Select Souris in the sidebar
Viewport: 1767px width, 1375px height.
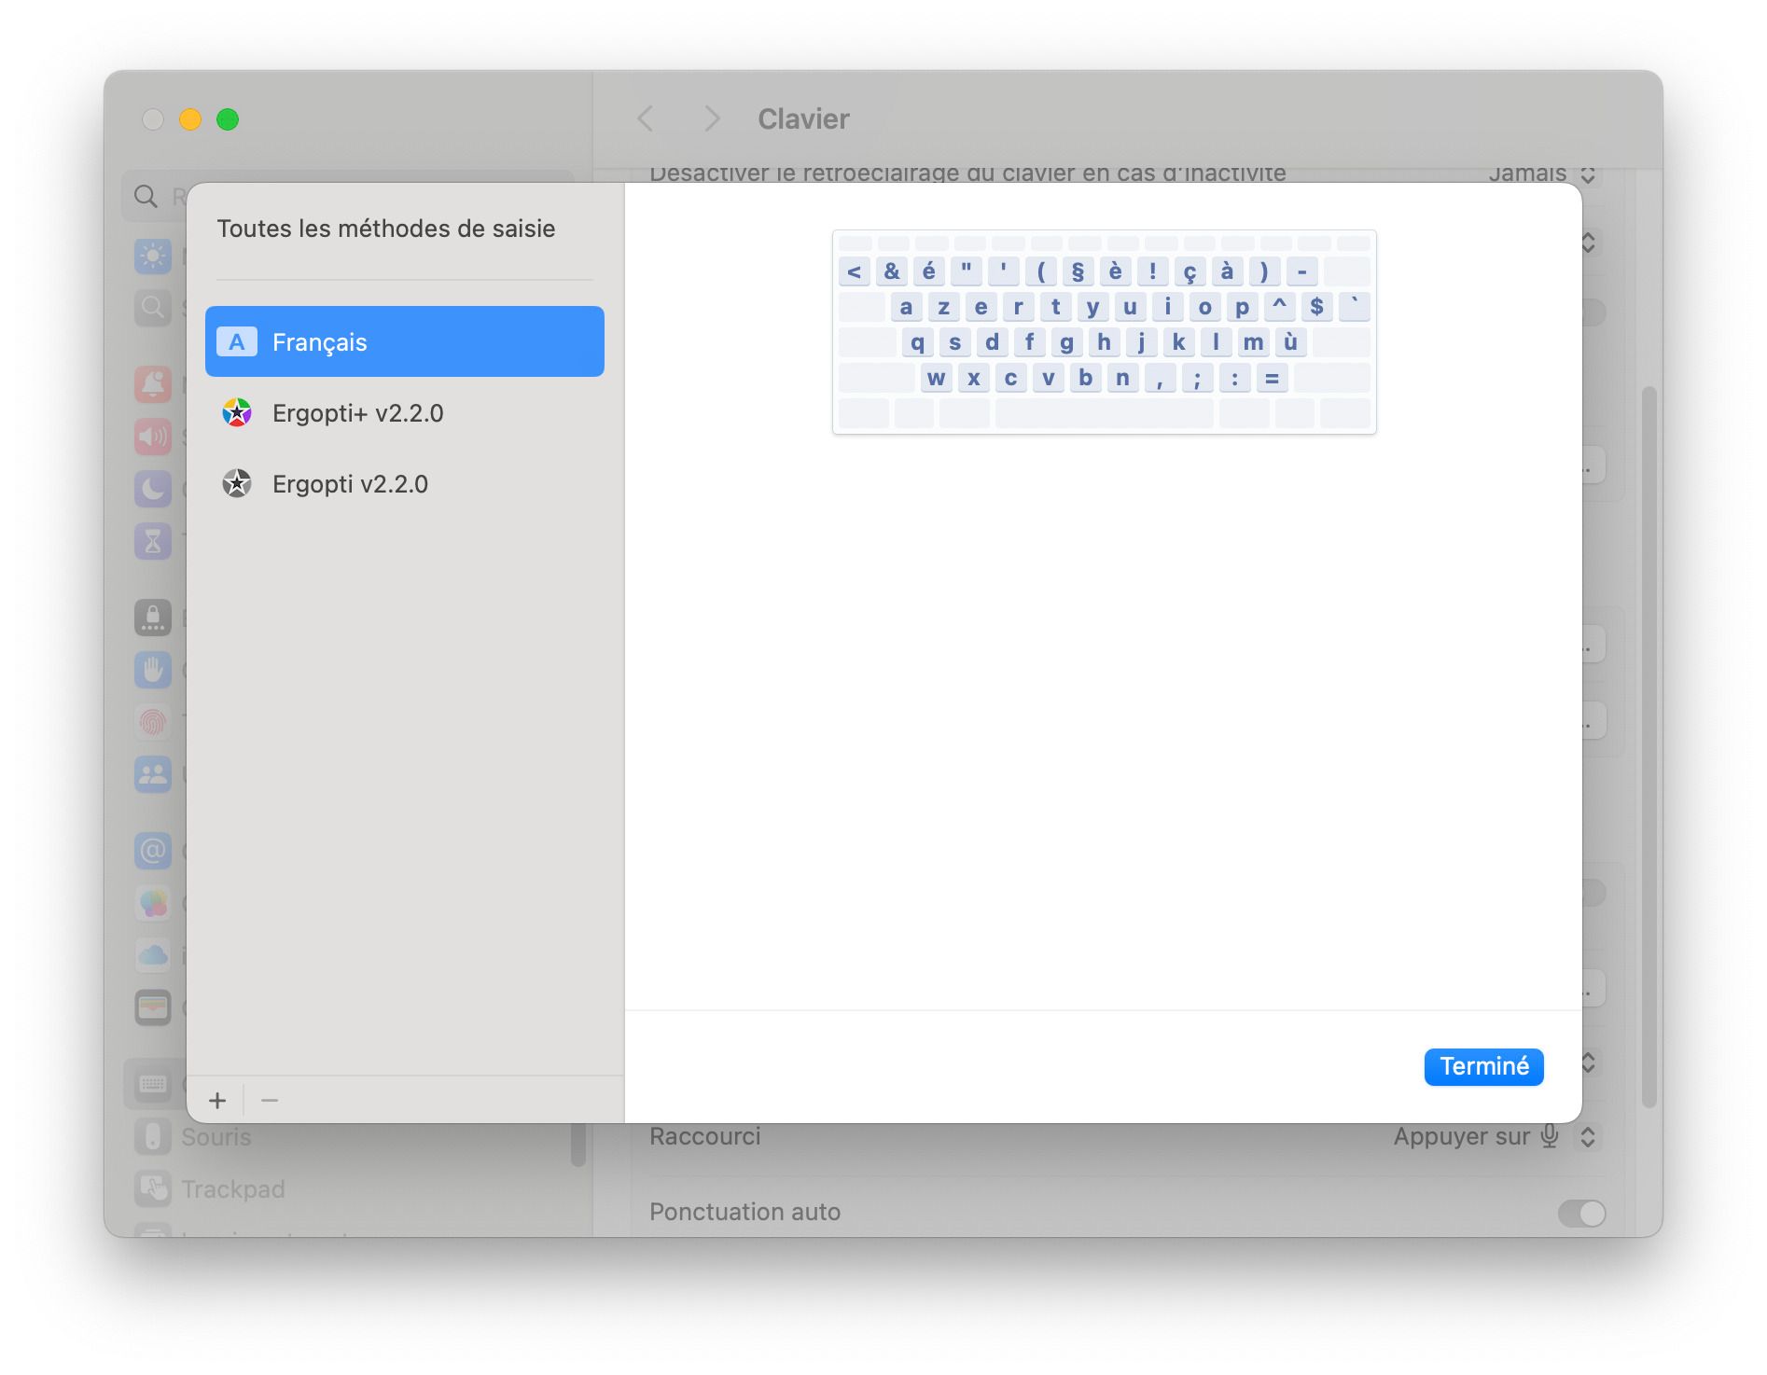[216, 1136]
